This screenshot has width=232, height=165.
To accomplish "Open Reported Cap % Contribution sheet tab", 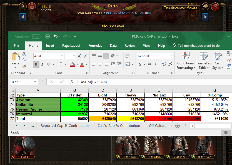I will click(65, 126).
